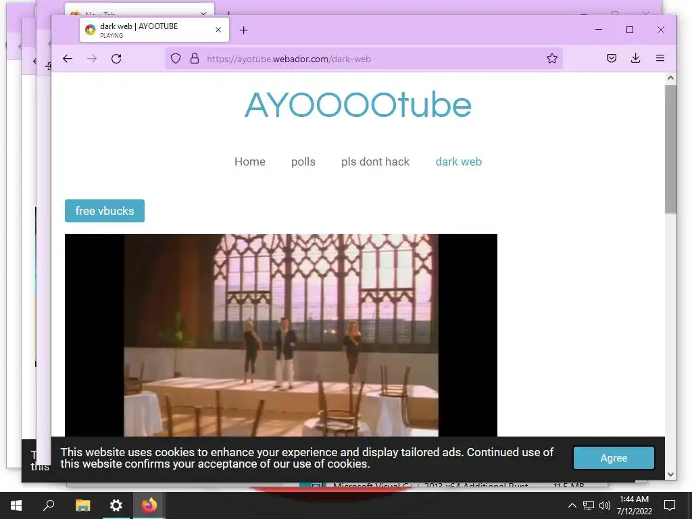
Task: Open Windows taskbar search
Action: click(49, 505)
